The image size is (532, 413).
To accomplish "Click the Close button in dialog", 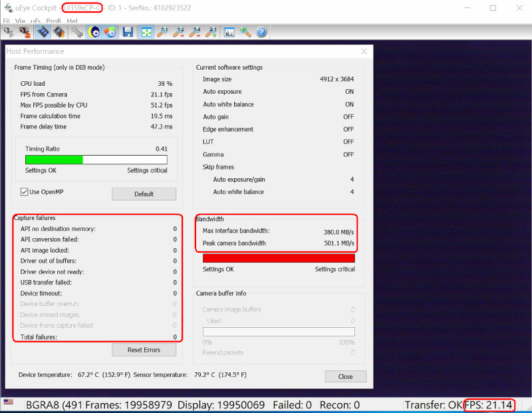I will pos(345,376).
